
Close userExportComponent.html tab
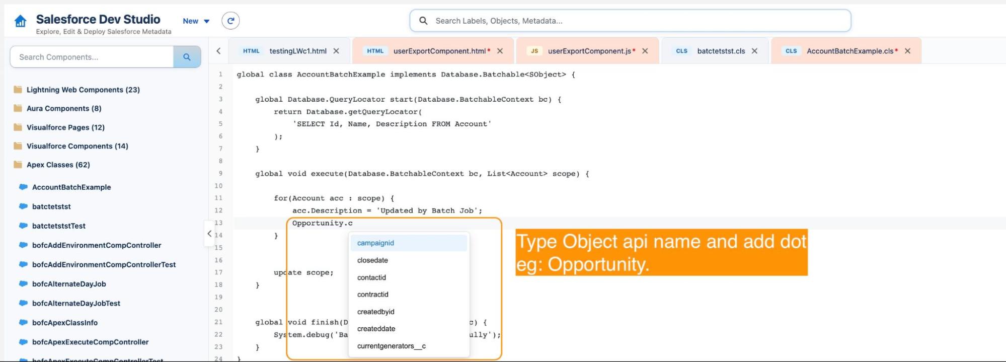500,51
